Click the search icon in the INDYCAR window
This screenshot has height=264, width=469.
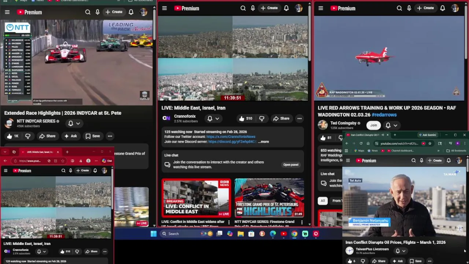[88, 12]
